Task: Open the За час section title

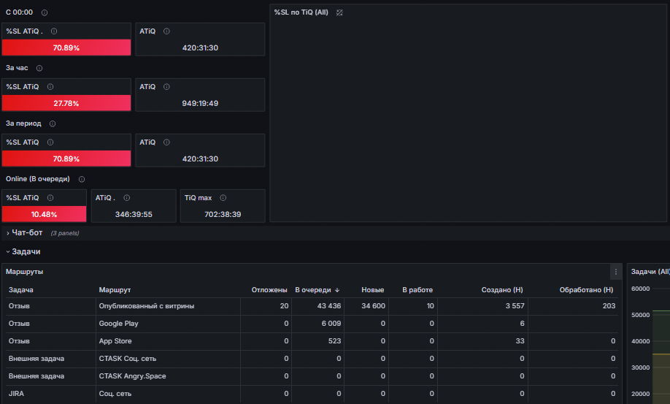Action: [17, 68]
